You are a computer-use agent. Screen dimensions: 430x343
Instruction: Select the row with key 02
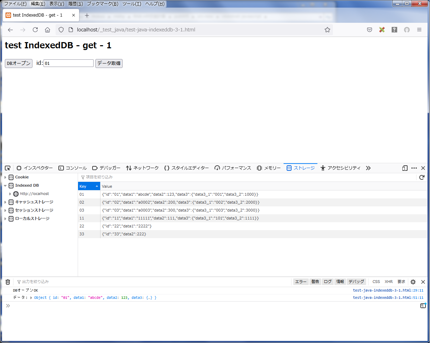pos(253,203)
